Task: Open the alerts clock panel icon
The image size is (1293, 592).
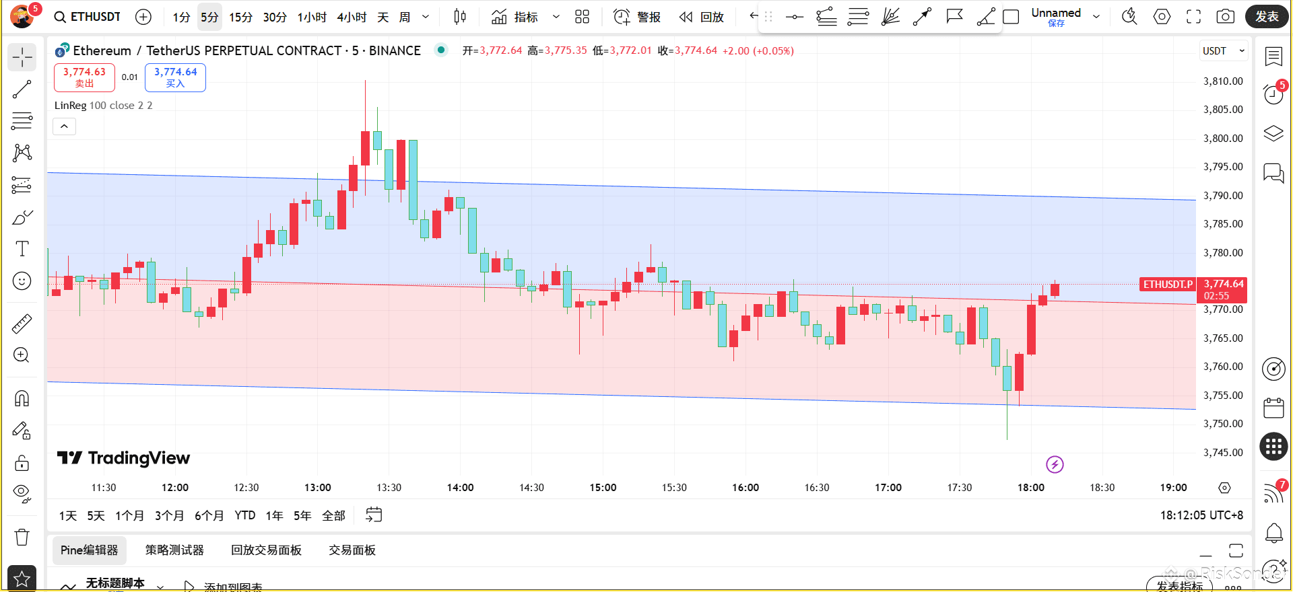Action: coord(1273,95)
